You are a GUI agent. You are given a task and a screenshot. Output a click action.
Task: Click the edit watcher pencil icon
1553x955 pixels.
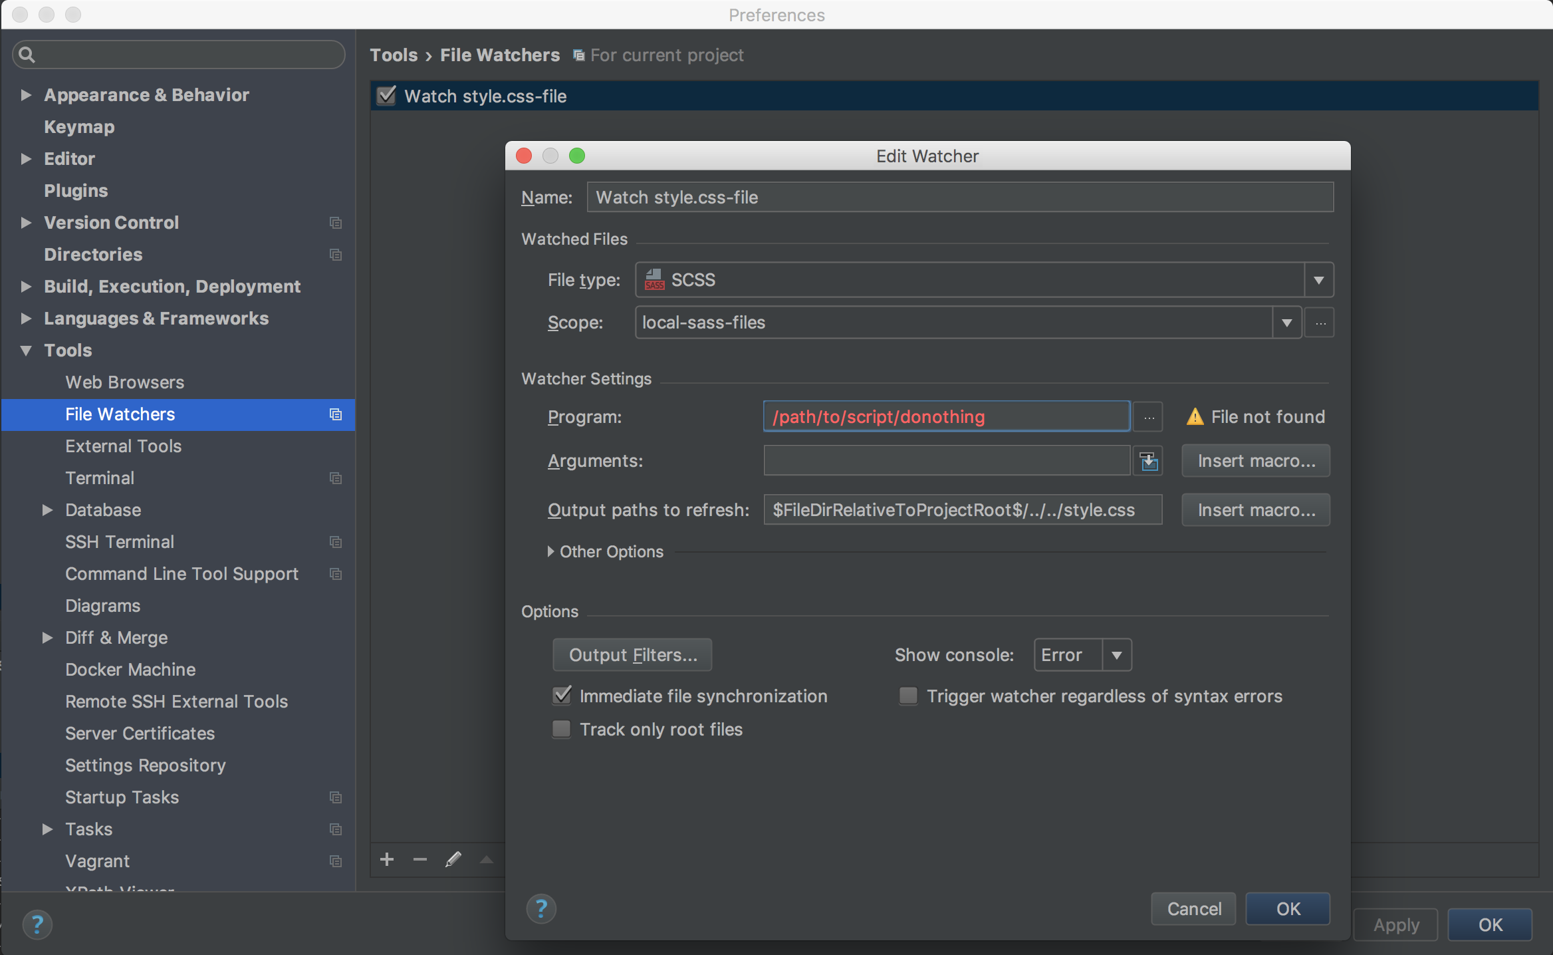pyautogui.click(x=453, y=859)
